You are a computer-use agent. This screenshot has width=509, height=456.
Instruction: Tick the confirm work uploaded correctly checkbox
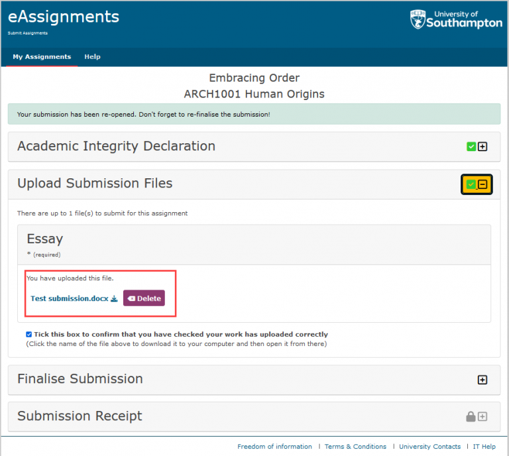tap(29, 335)
